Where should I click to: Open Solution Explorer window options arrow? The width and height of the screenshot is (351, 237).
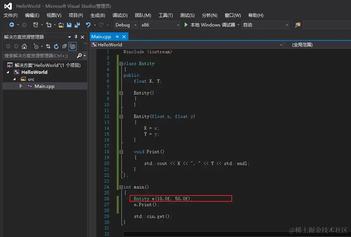pyautogui.click(x=70, y=37)
